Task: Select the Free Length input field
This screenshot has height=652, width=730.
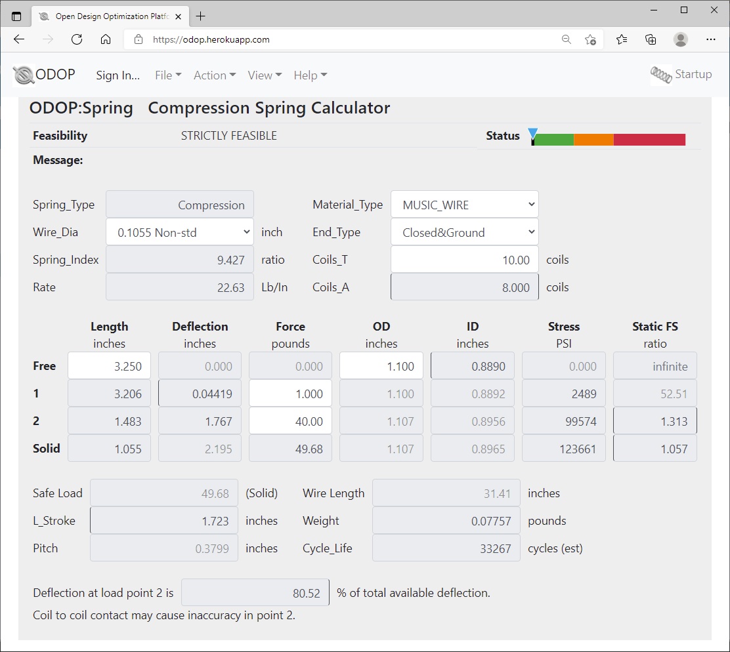Action: 109,365
